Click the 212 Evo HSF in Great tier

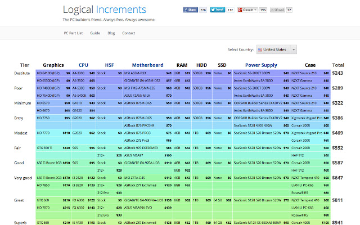click(110, 215)
